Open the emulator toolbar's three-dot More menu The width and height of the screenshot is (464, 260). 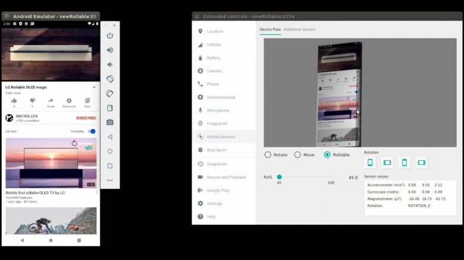click(x=110, y=180)
